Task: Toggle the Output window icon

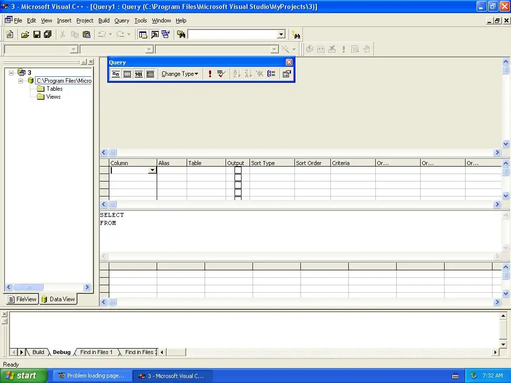Action: click(155, 34)
